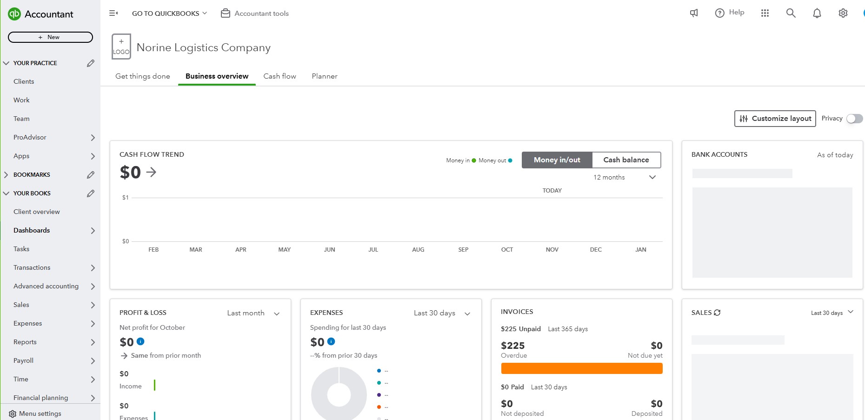Expand the Go to QuickBooks dropdown

pos(169,13)
